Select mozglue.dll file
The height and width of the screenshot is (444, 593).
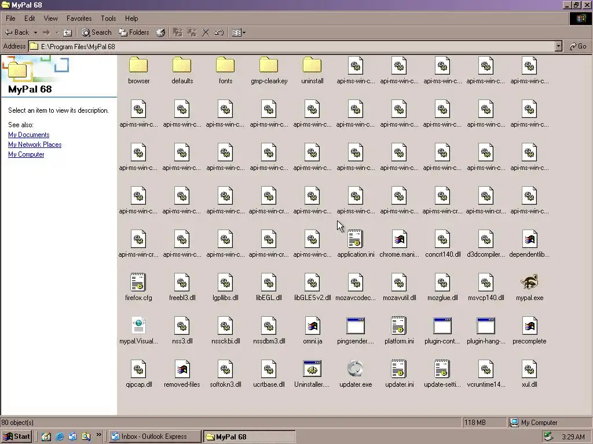[x=442, y=287]
